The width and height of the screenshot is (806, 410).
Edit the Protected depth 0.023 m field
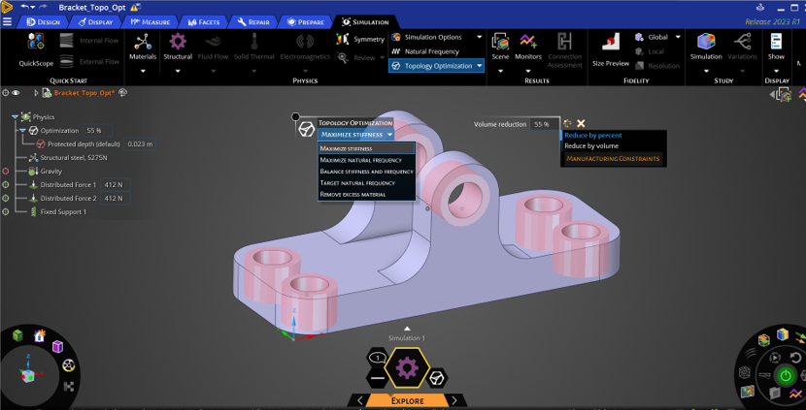139,144
